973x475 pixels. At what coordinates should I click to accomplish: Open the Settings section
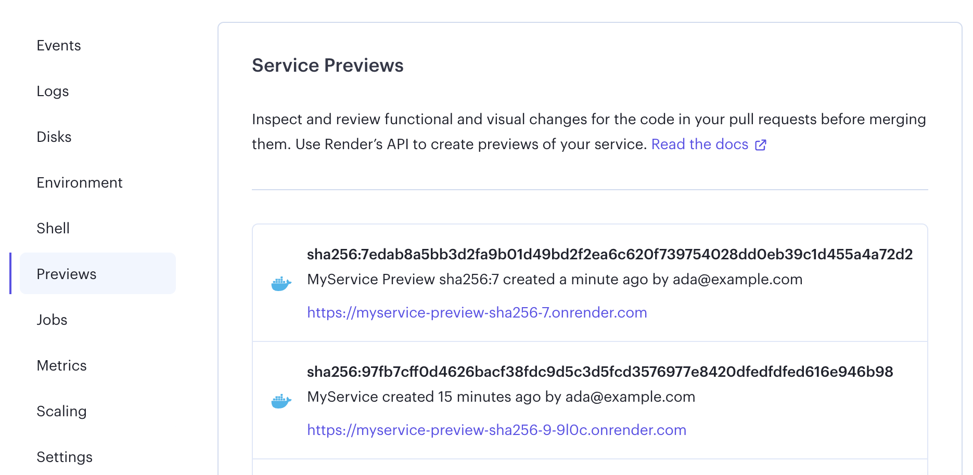click(65, 457)
